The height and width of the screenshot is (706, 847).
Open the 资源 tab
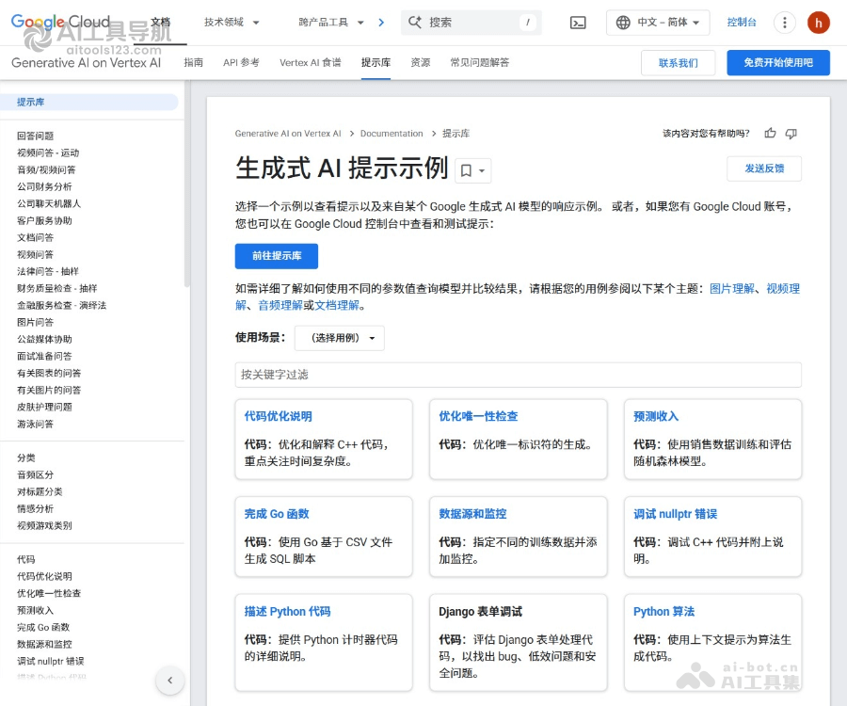pos(421,63)
